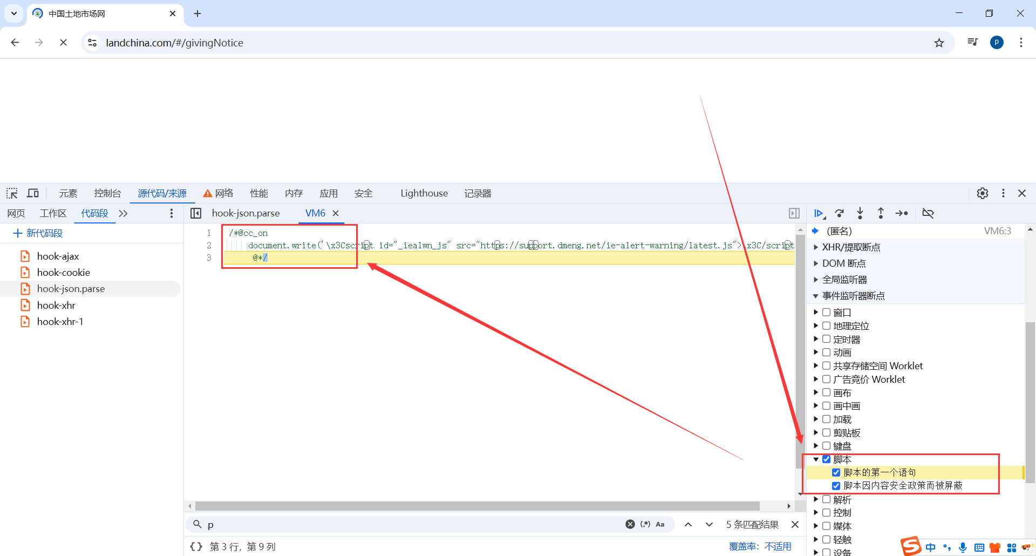Enable the 剪贴板 event breakpoint checkbox

[826, 432]
